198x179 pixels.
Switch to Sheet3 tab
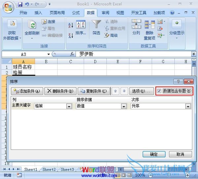[67, 169]
